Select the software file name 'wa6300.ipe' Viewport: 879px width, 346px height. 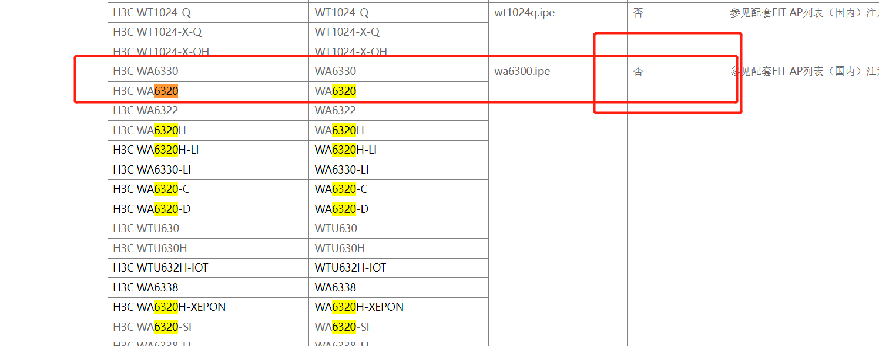(522, 72)
